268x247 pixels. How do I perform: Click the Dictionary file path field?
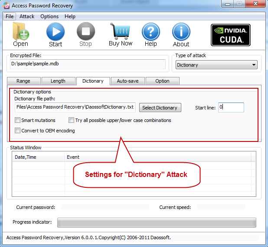click(x=75, y=107)
